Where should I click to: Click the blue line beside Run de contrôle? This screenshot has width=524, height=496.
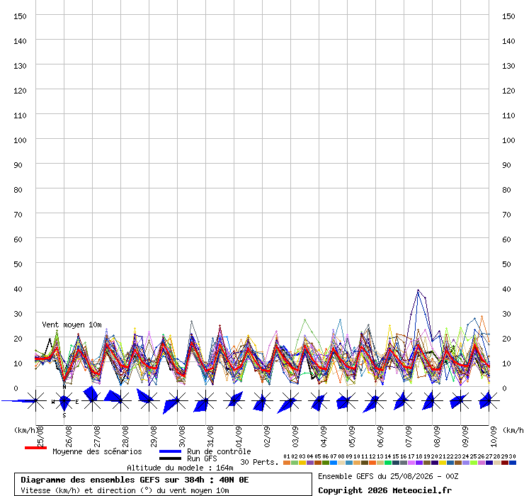click(170, 451)
